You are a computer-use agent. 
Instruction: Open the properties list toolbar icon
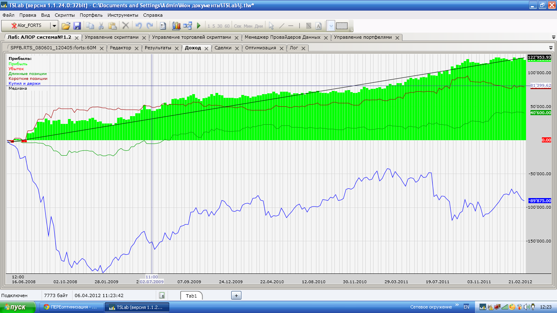pos(163,26)
